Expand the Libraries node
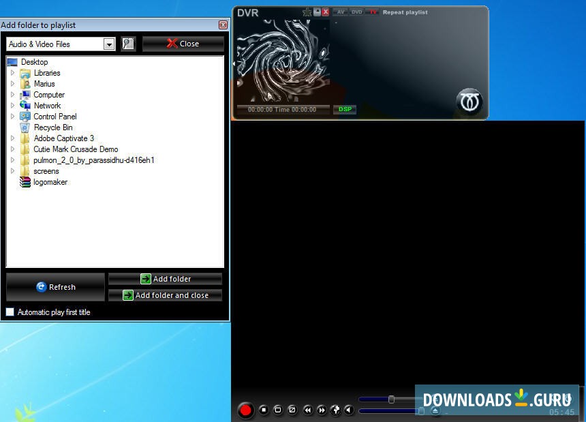 12,72
